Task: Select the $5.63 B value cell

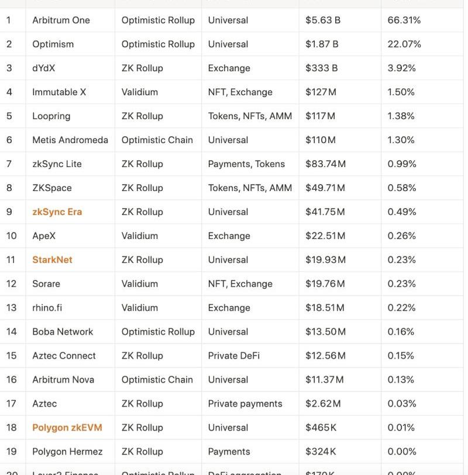Action: point(322,20)
